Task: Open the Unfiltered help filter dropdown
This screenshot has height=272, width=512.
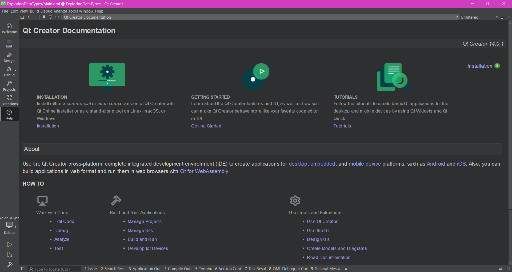Action: point(479,17)
